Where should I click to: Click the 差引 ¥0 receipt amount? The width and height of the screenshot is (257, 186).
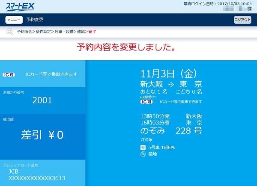tap(42, 135)
